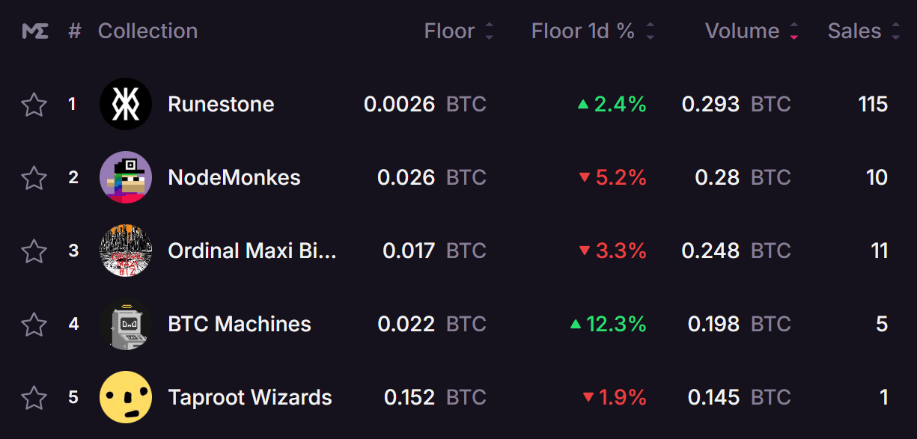Viewport: 917px width, 439px height.
Task: Sort by Floor 1d % column arrows
Action: click(x=650, y=31)
